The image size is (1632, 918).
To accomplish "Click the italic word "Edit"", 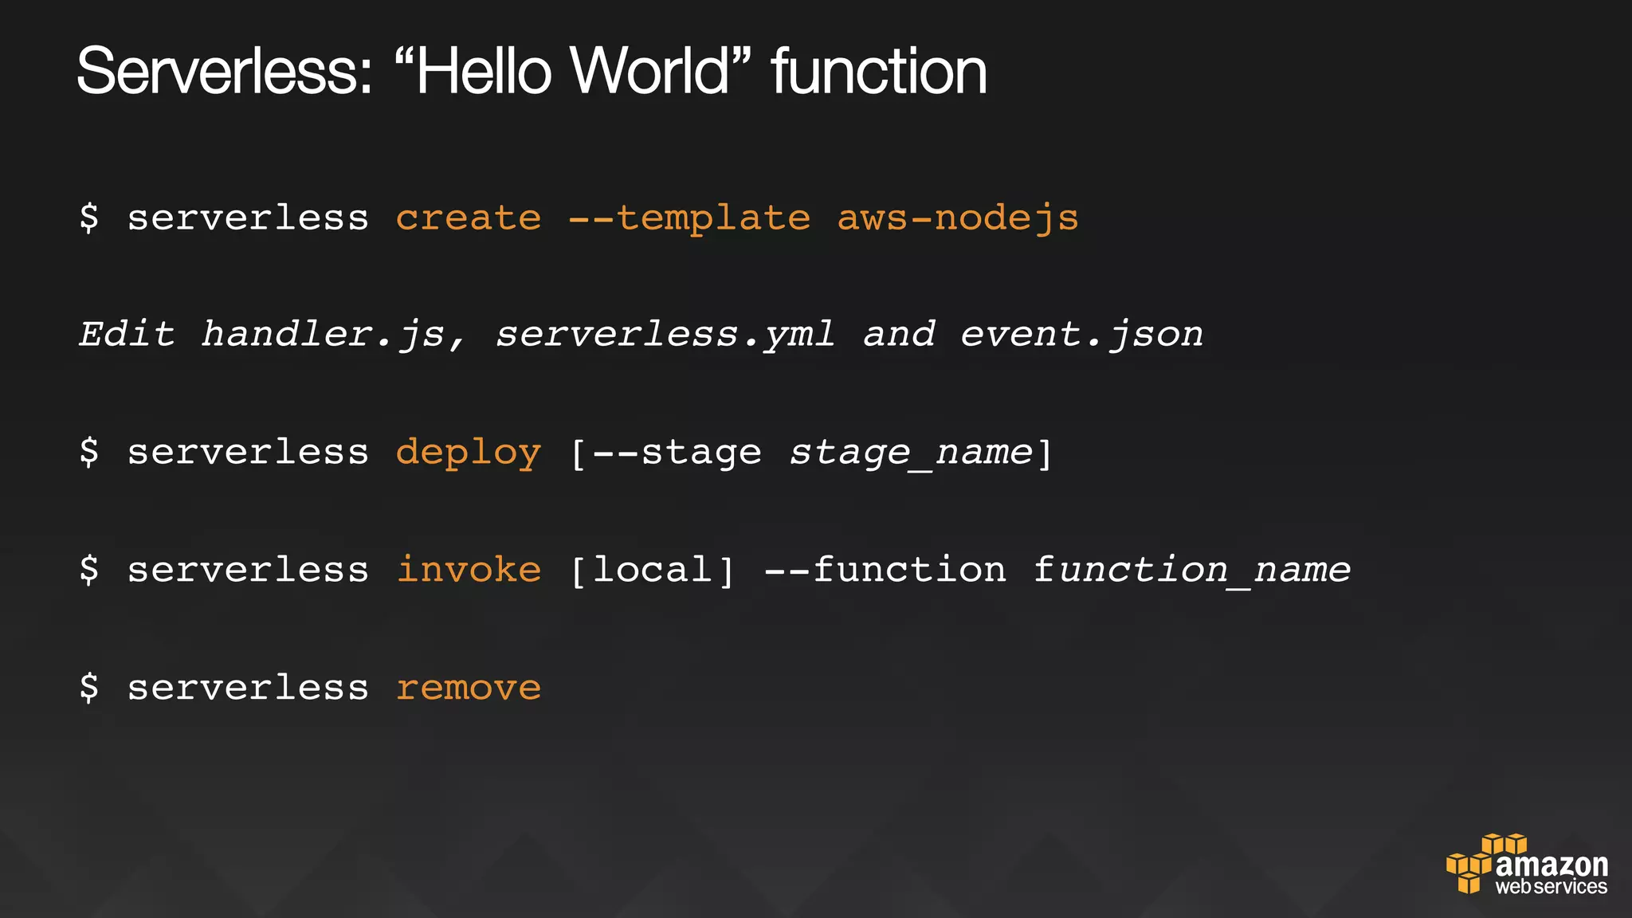I will click(x=127, y=334).
